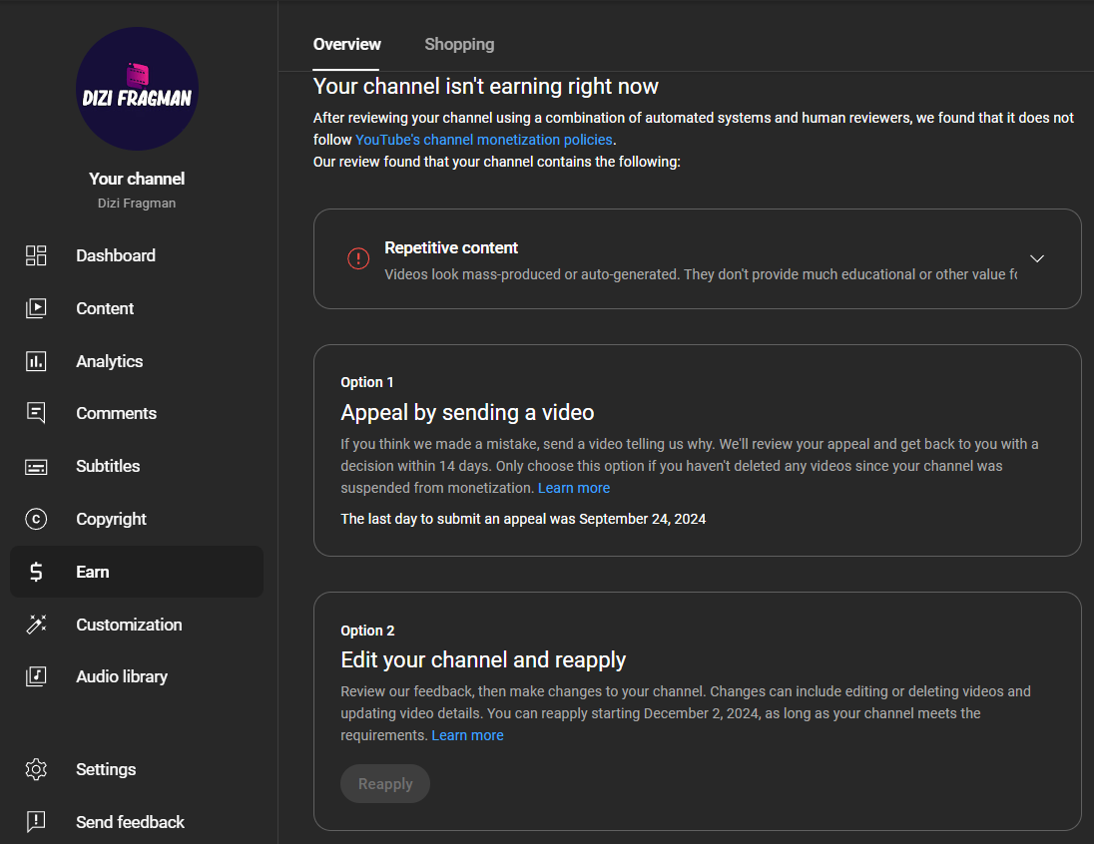Viewport: 1094px width, 844px height.
Task: Go to Analytics in the sidebar
Action: coord(137,361)
